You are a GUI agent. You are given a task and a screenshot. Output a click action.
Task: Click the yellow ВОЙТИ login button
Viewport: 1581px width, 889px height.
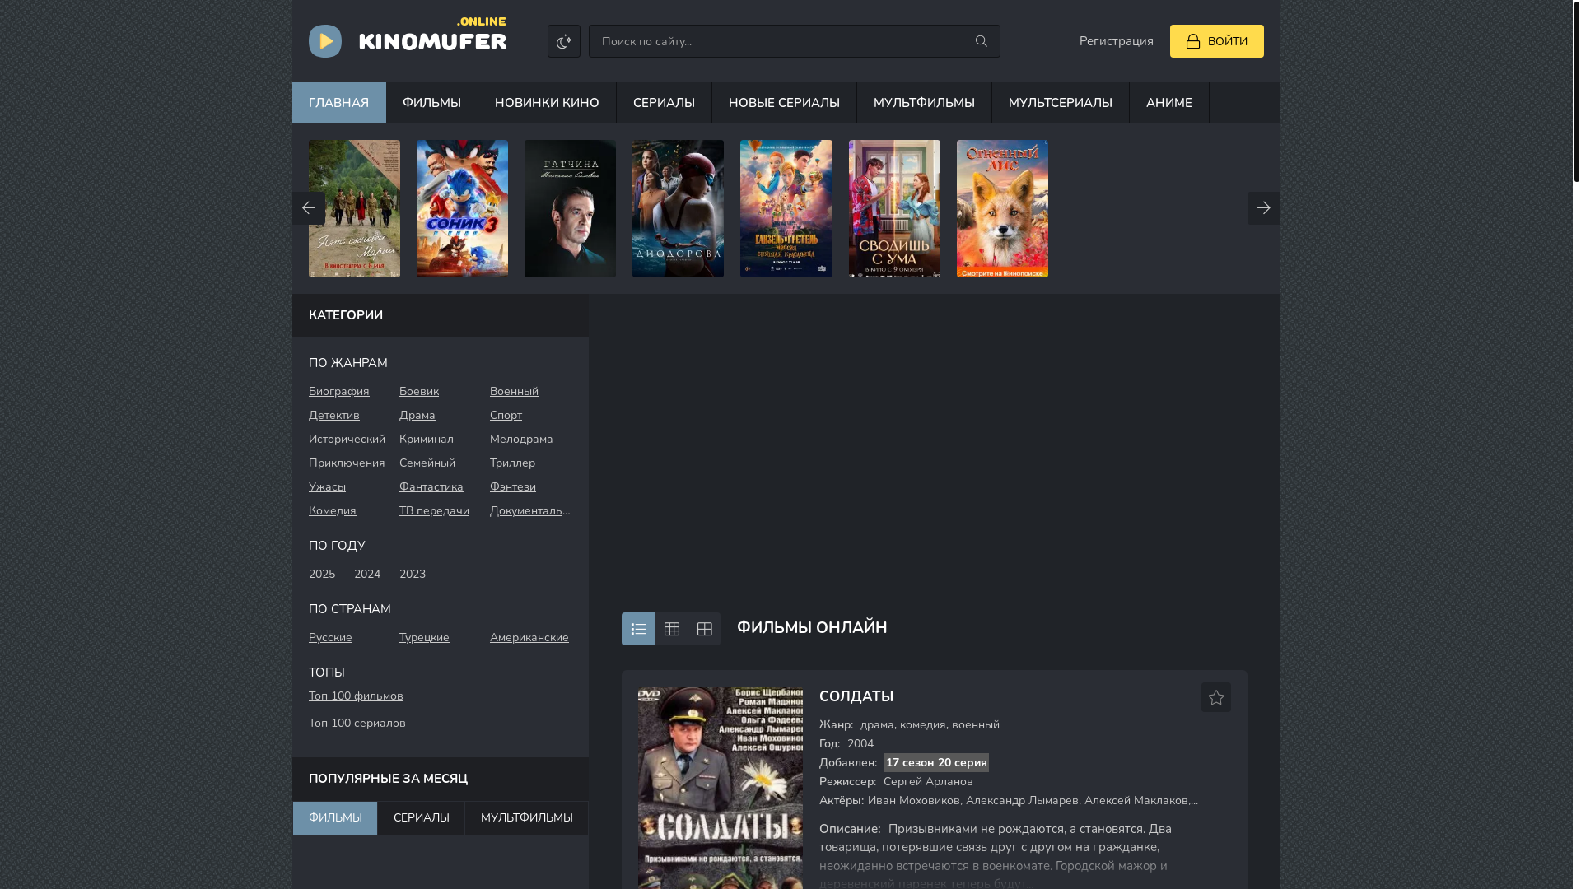click(x=1216, y=41)
